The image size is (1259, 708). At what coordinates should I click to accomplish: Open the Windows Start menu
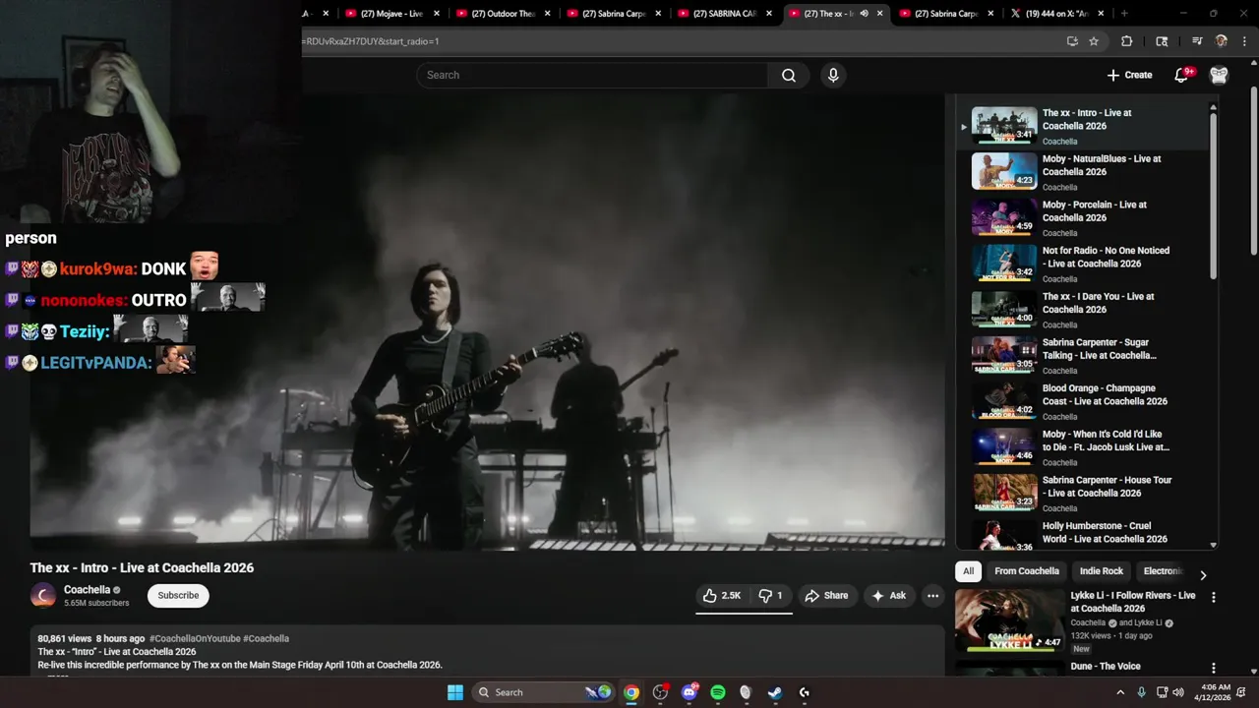click(455, 692)
